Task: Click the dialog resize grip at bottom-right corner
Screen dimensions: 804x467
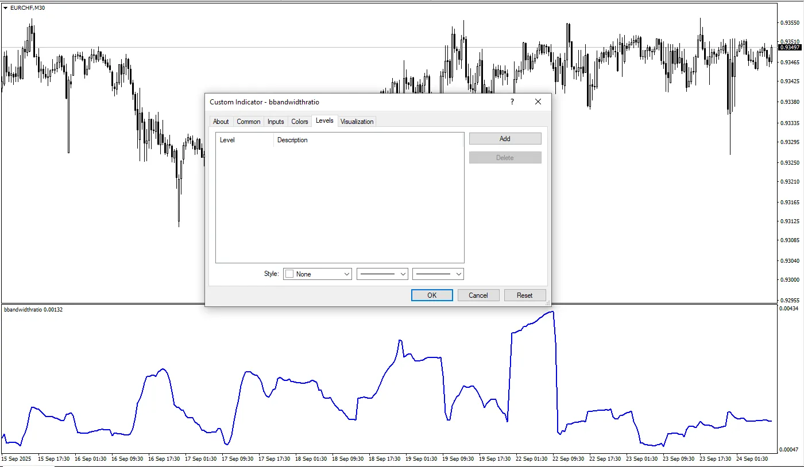Action: tap(548, 303)
